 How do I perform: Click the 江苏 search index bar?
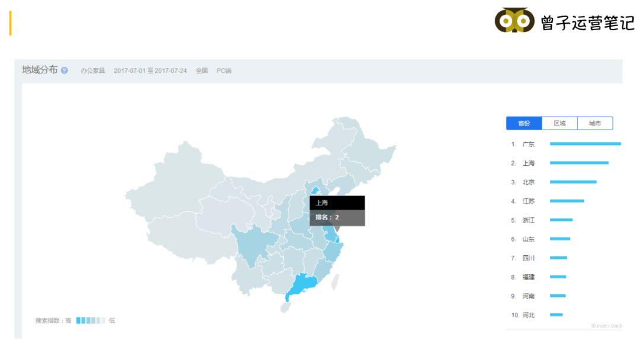pos(567,201)
